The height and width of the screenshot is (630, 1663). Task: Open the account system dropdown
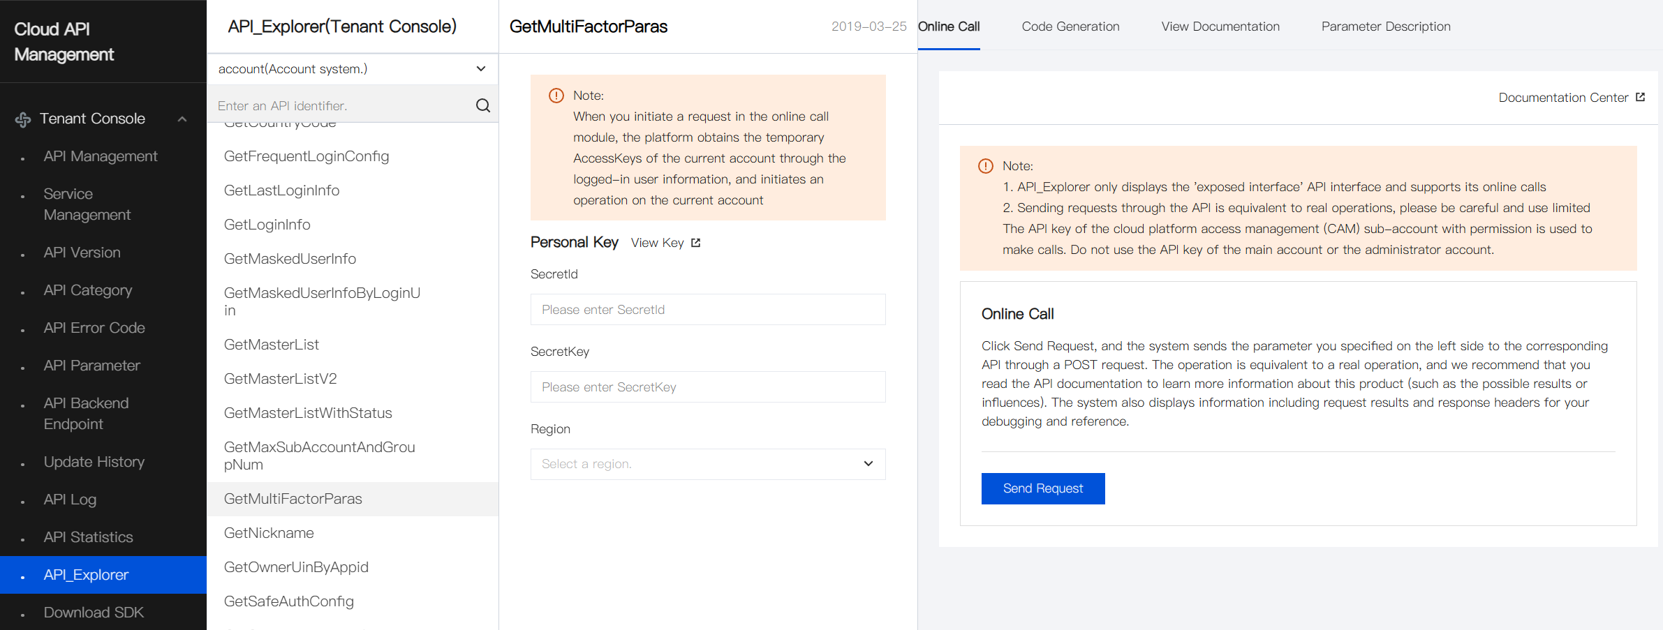pos(353,69)
